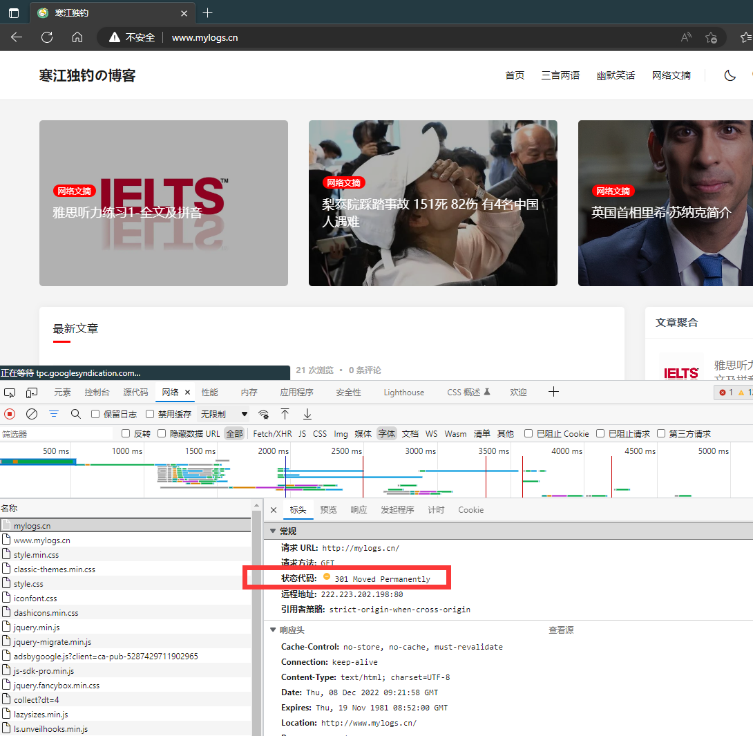
Task: Switch to 预览 request tab
Action: pos(328,510)
